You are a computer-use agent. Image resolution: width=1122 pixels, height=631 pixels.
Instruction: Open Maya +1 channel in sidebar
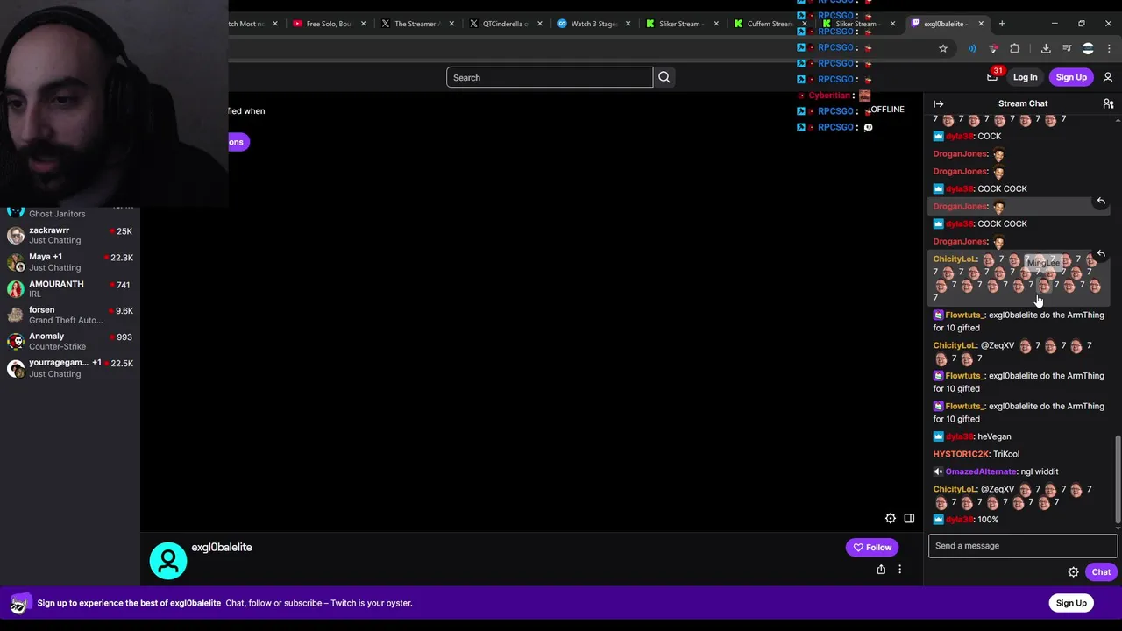tap(70, 262)
